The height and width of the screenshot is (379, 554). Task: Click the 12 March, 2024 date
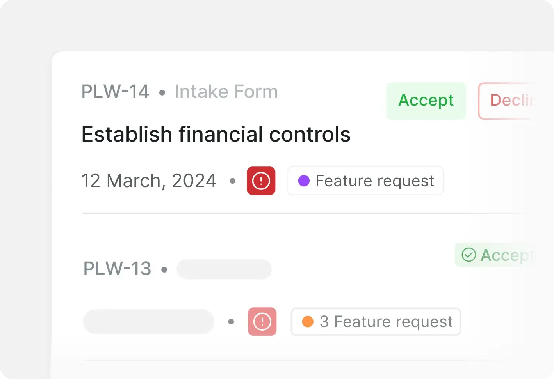(148, 181)
